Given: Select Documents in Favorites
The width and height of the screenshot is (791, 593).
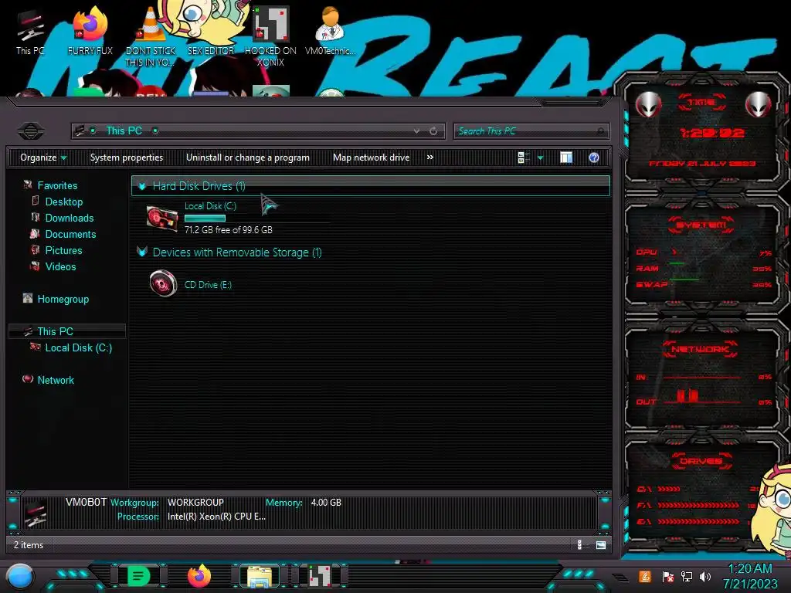Looking at the screenshot, I should point(70,234).
